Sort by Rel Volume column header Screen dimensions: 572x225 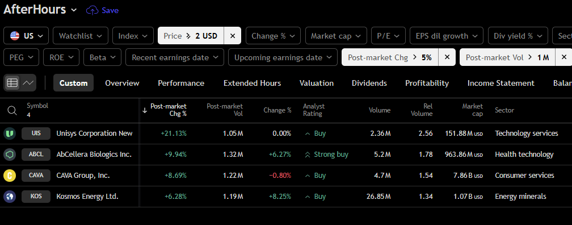pos(422,110)
